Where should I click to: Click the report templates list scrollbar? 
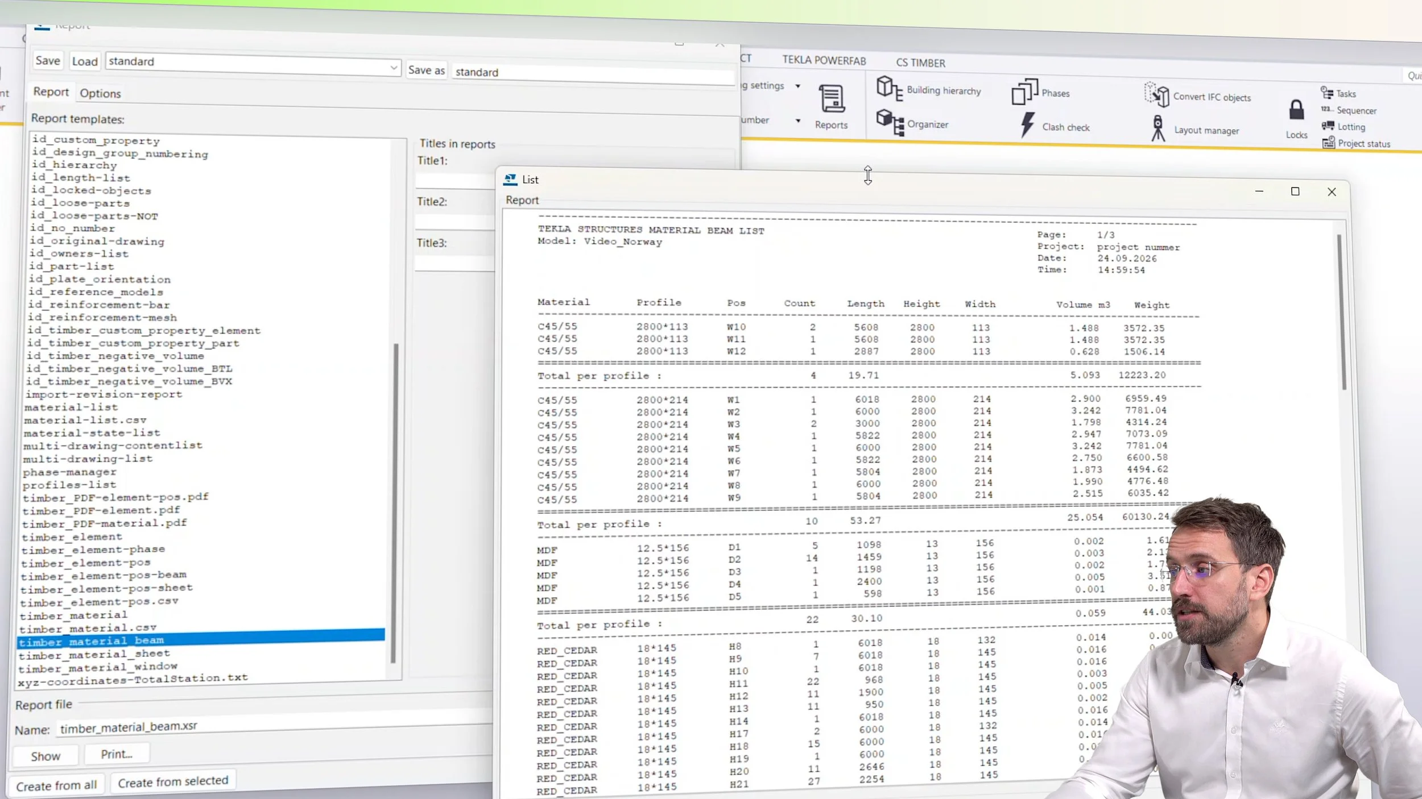point(394,502)
